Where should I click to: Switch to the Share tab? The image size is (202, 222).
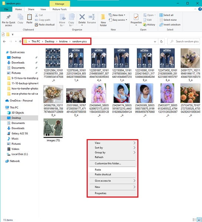tap(31, 9)
